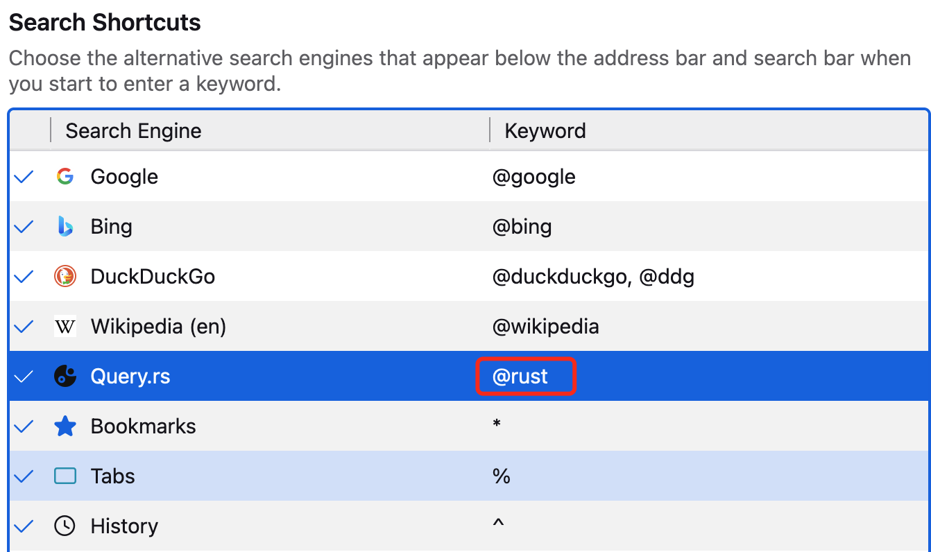The height and width of the screenshot is (552, 931).
Task: Click the DuckDuckGo logo icon
Action: [x=65, y=276]
